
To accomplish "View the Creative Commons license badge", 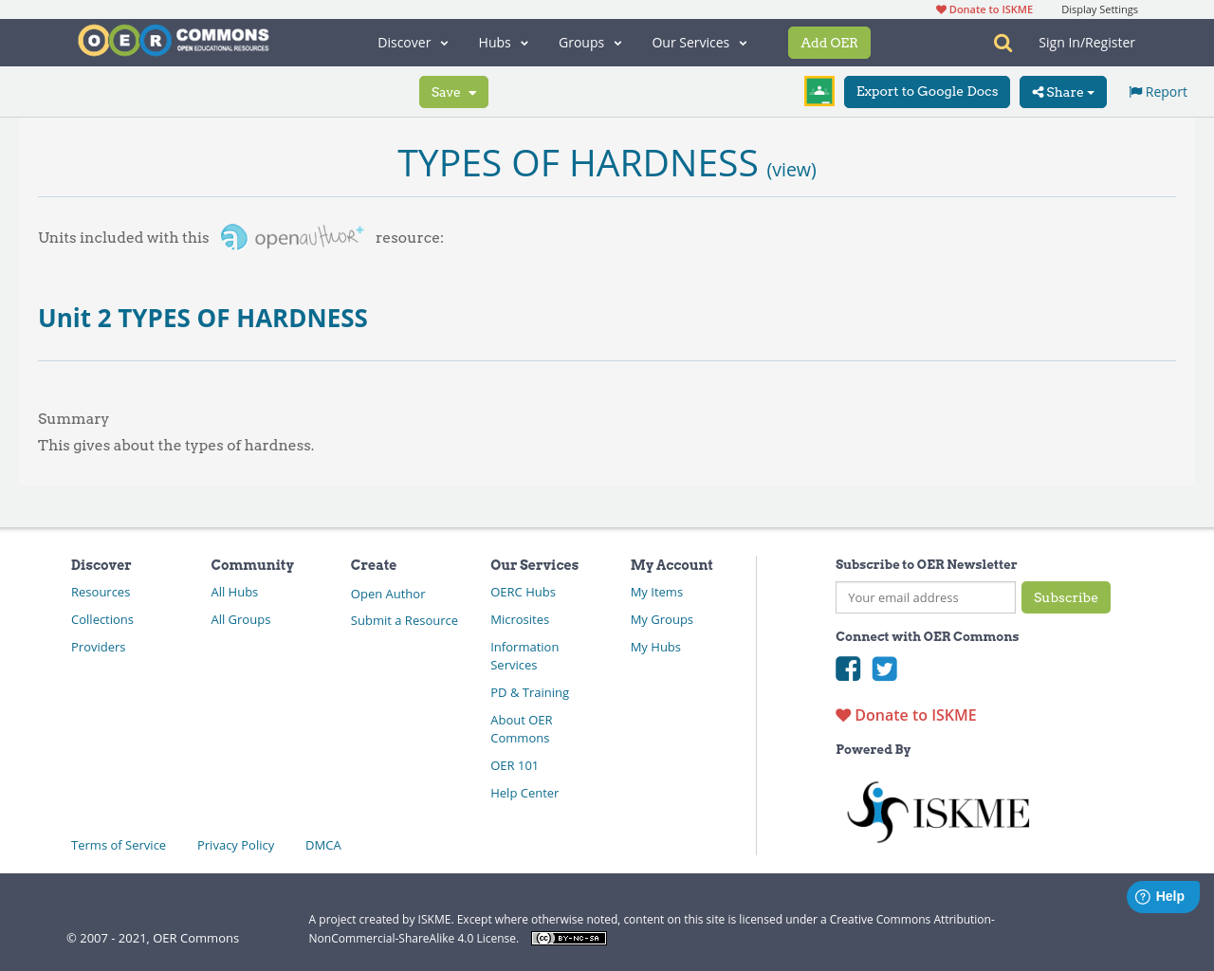I will (568, 937).
